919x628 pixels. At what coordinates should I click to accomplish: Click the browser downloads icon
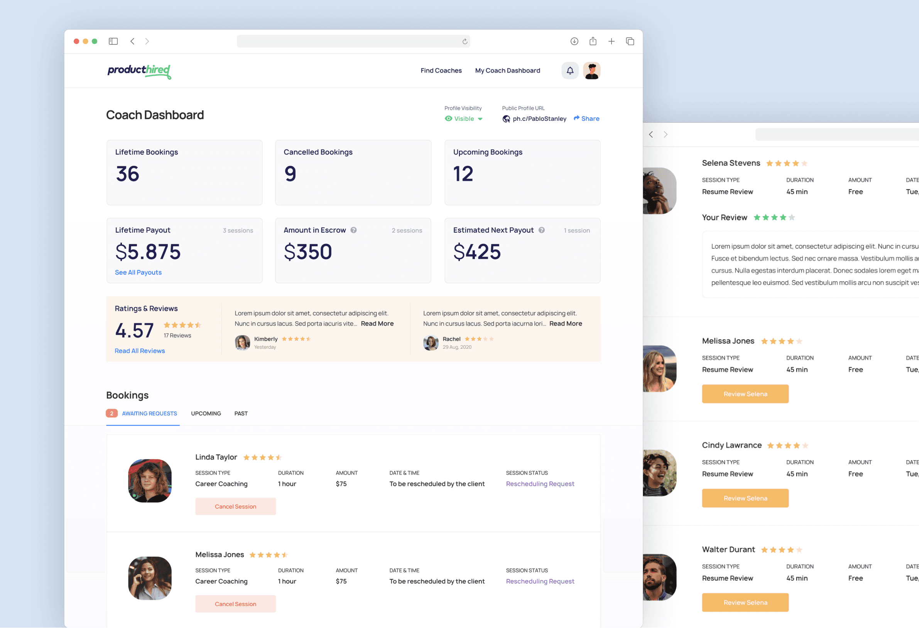click(x=574, y=41)
